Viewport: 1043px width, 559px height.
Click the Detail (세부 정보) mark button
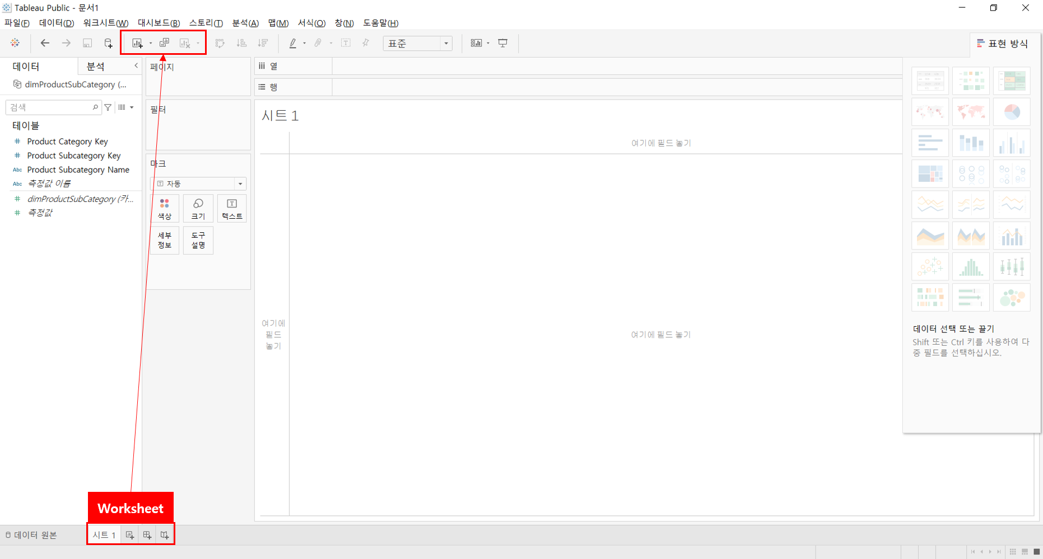pos(165,240)
